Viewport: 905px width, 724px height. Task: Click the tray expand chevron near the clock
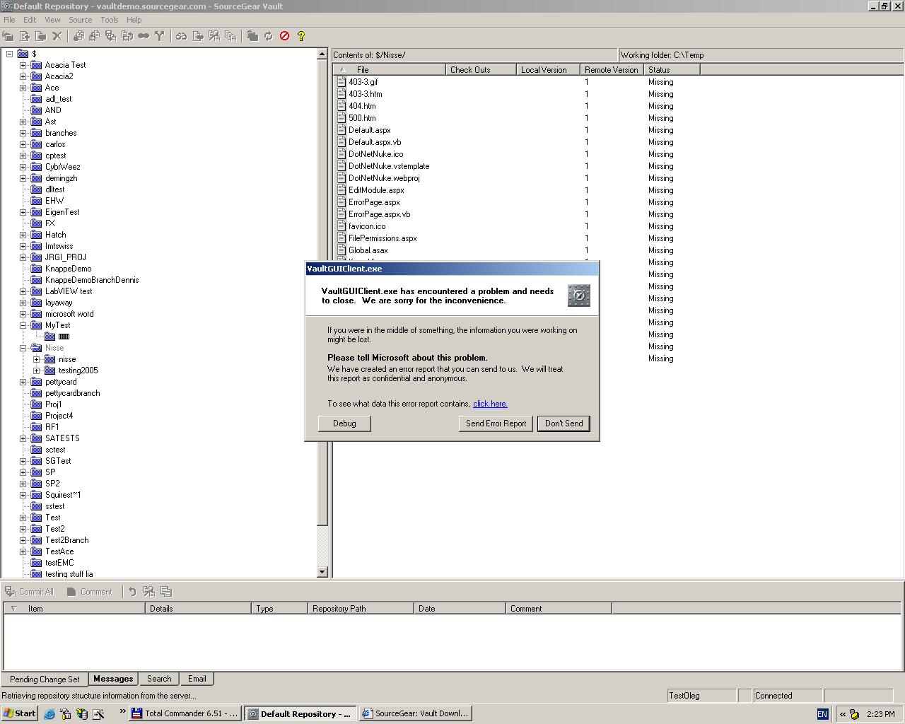coord(842,714)
